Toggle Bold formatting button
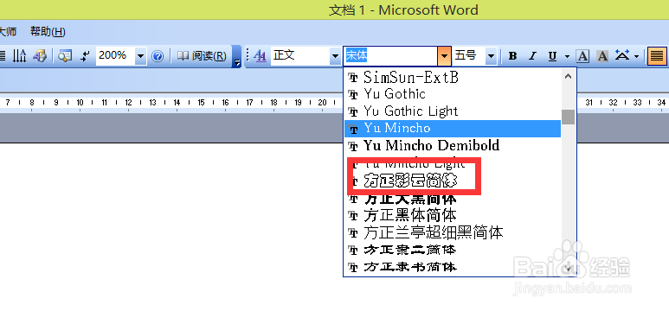This screenshot has width=669, height=311. click(x=513, y=56)
